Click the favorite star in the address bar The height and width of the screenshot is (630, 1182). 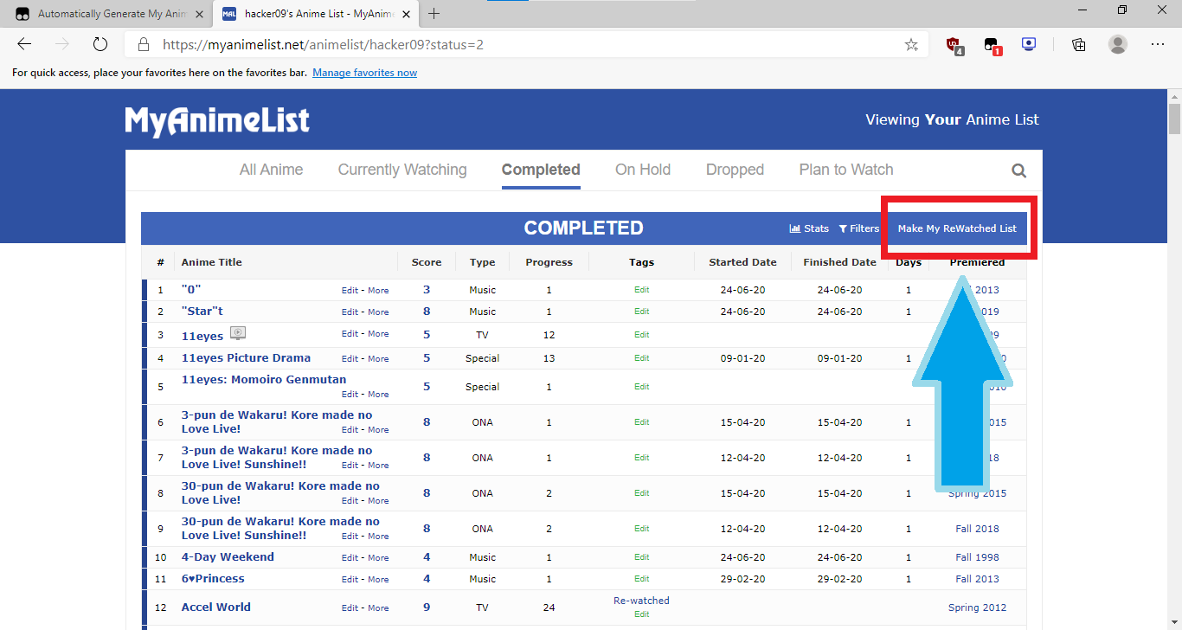(x=911, y=44)
